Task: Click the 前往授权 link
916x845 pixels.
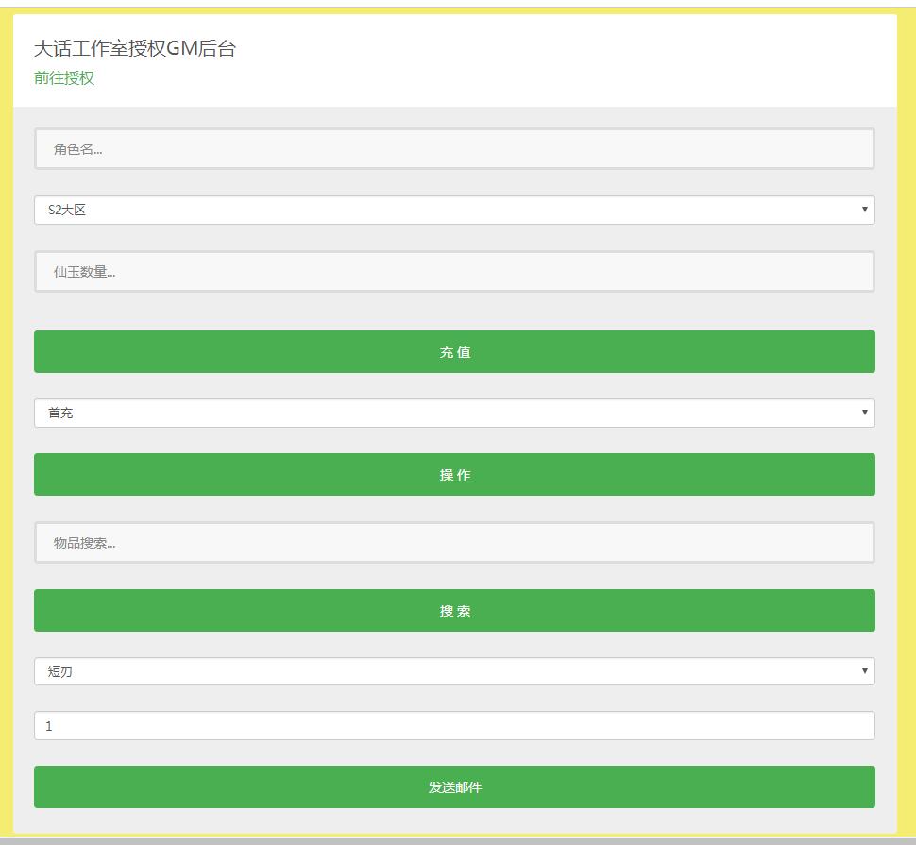Action: (x=64, y=78)
